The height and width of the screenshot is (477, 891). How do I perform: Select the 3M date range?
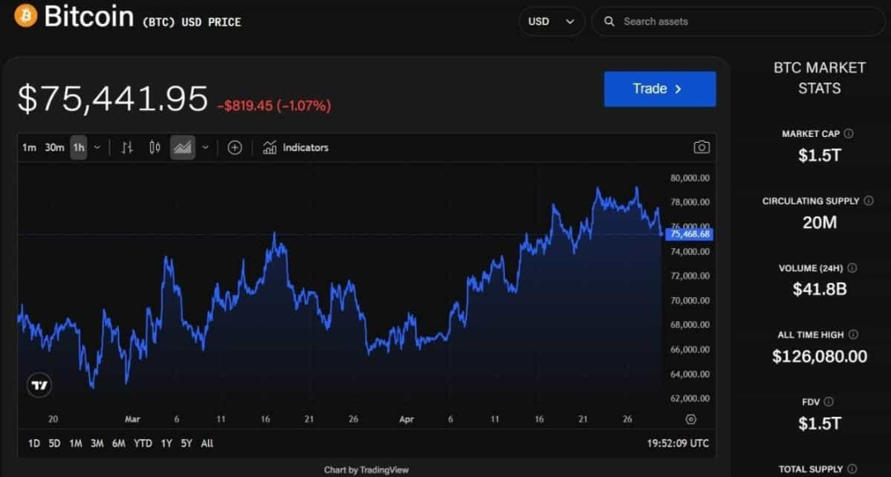97,443
